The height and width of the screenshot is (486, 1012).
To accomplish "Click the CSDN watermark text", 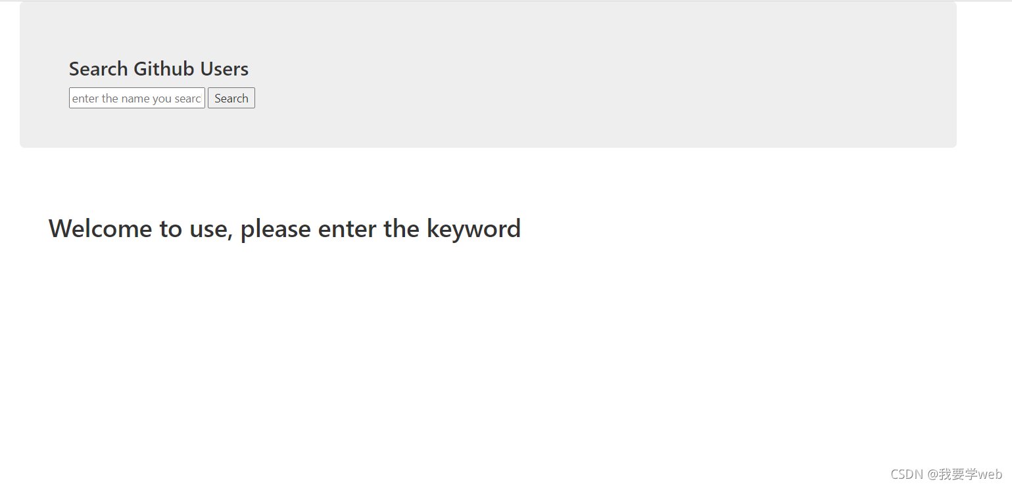I will [946, 474].
